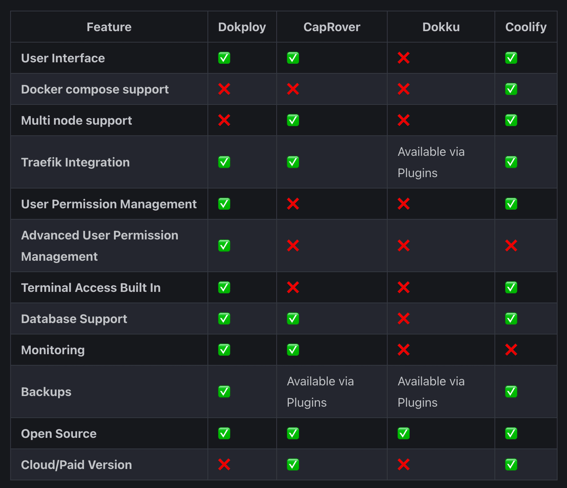Click CapRover's Database Support checkmark
The image size is (567, 488).
click(x=293, y=319)
